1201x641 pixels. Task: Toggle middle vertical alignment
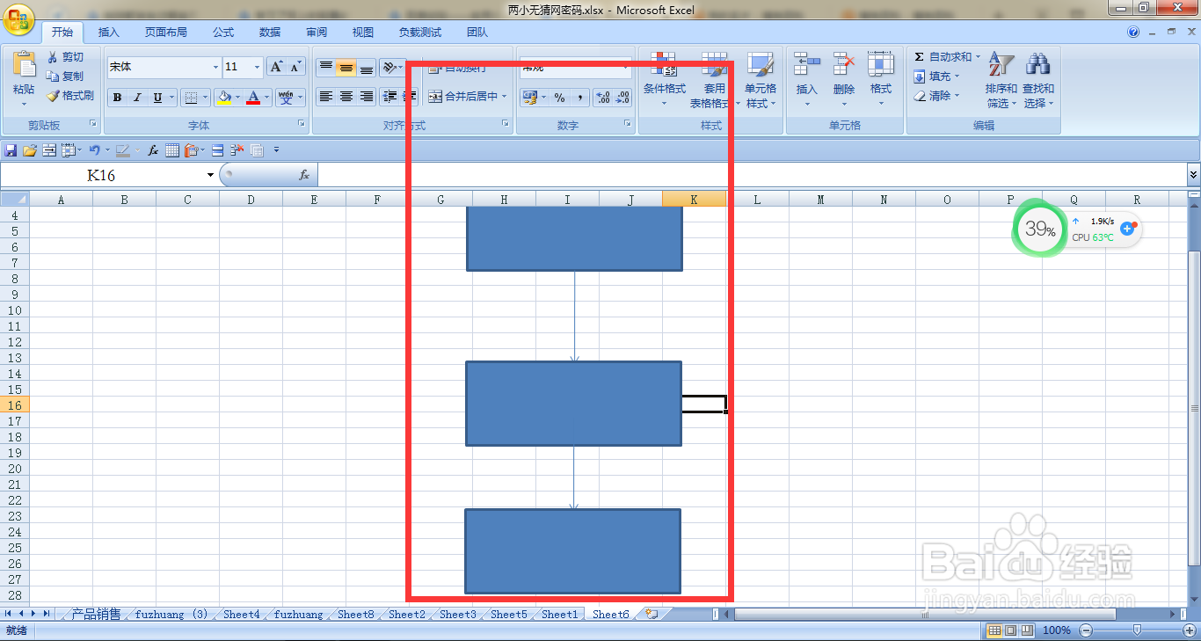(346, 67)
